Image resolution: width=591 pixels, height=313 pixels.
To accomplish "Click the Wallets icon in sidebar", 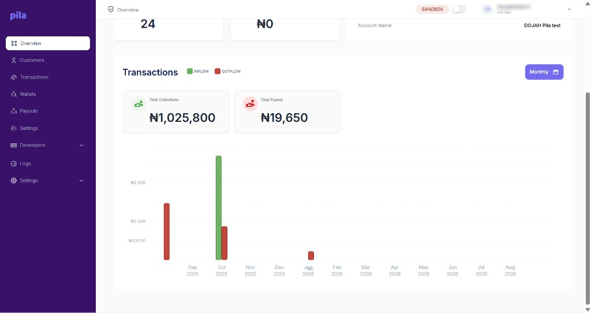I will (14, 94).
